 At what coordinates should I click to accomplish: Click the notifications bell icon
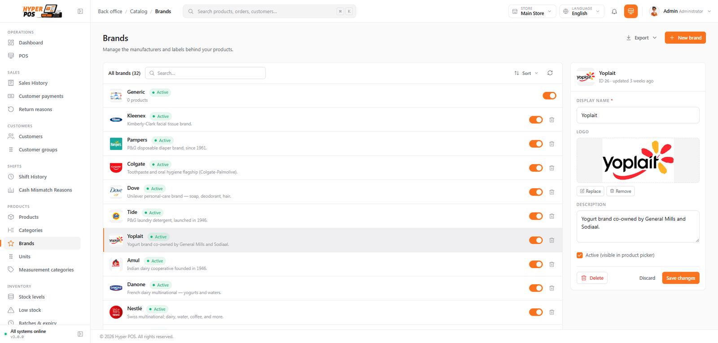(x=614, y=12)
